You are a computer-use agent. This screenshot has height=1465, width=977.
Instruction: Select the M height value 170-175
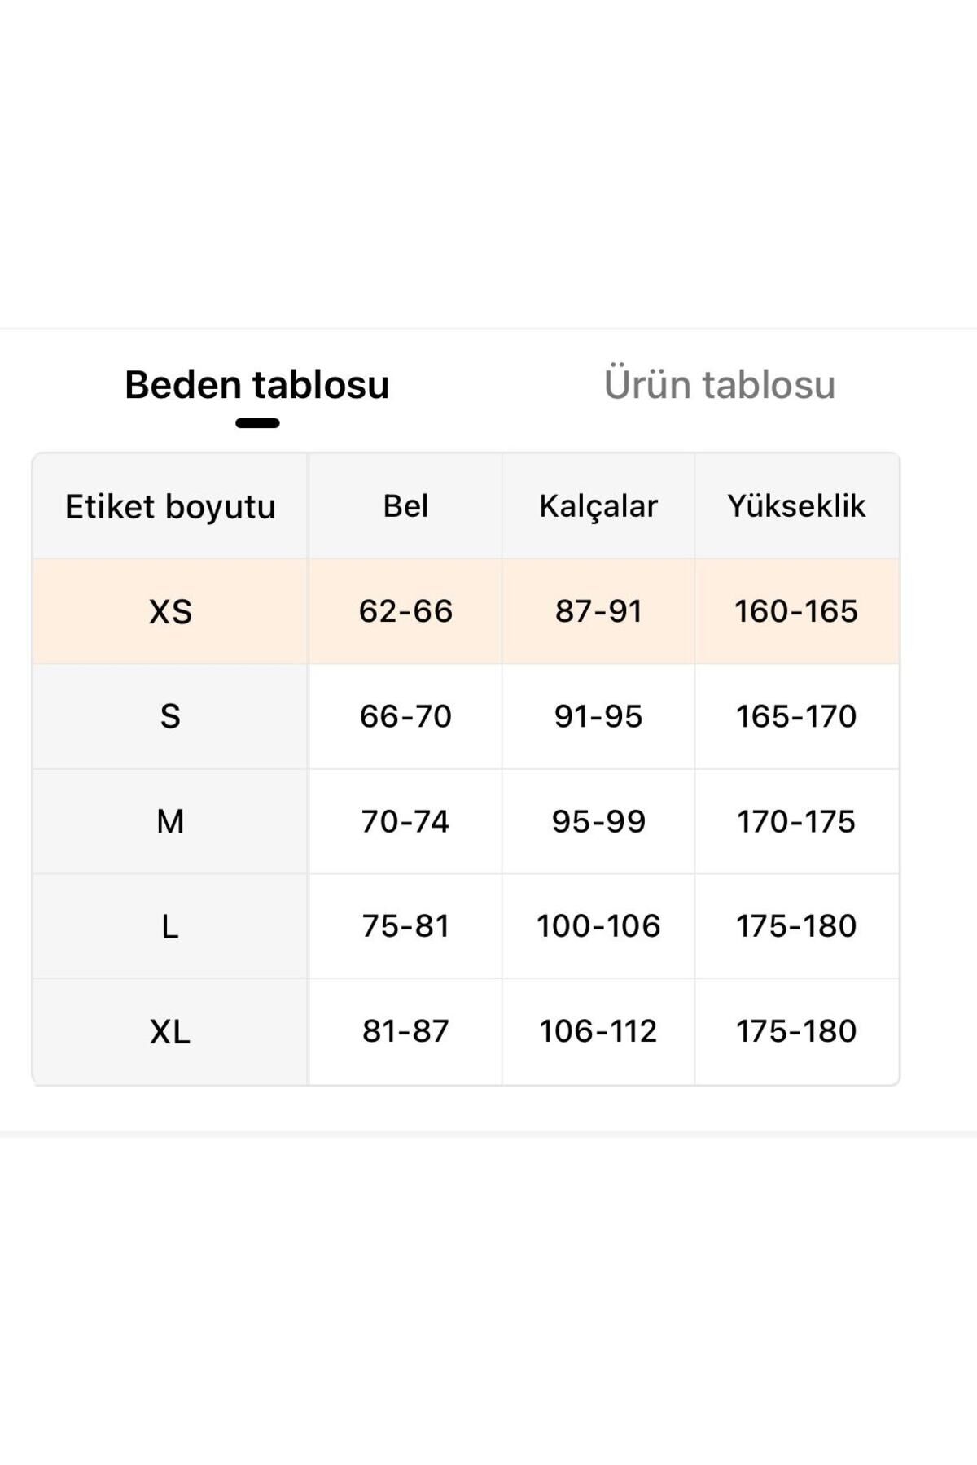796,821
